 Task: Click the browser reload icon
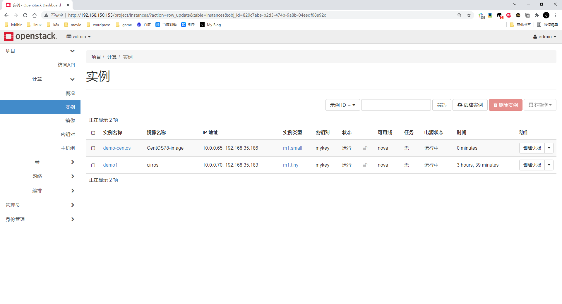click(x=25, y=15)
